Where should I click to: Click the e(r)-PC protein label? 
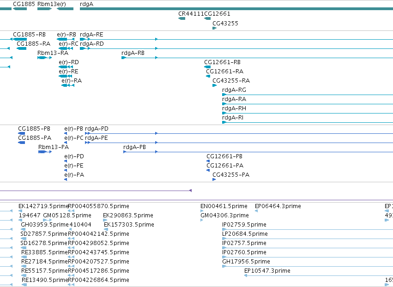74,138
